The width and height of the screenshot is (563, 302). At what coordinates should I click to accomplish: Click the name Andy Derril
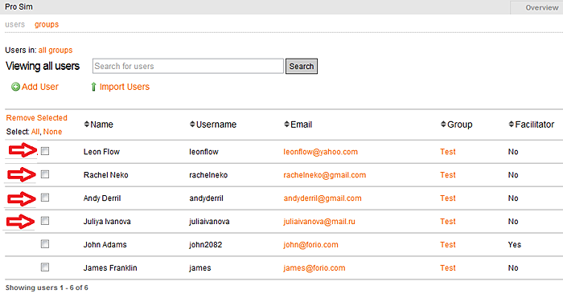(102, 198)
